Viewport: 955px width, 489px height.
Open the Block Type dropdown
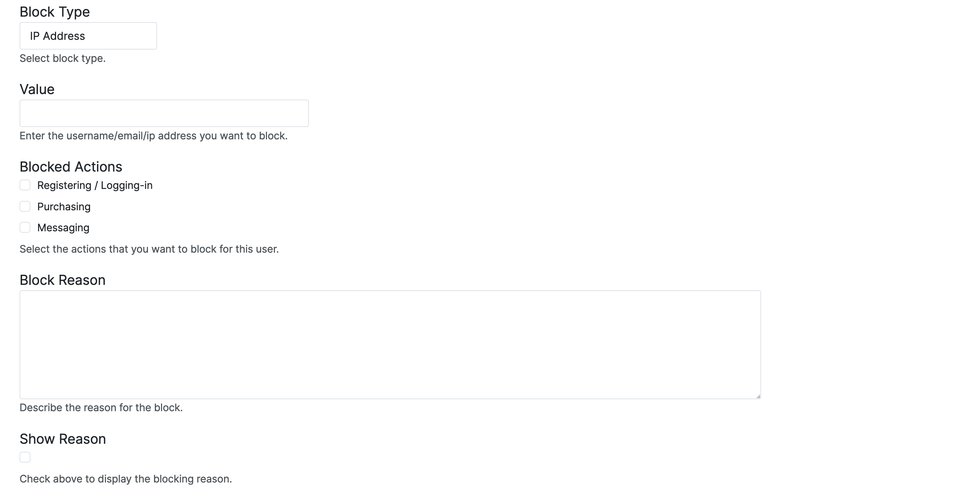[88, 36]
